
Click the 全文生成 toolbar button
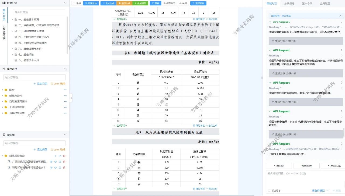(108, 3)
